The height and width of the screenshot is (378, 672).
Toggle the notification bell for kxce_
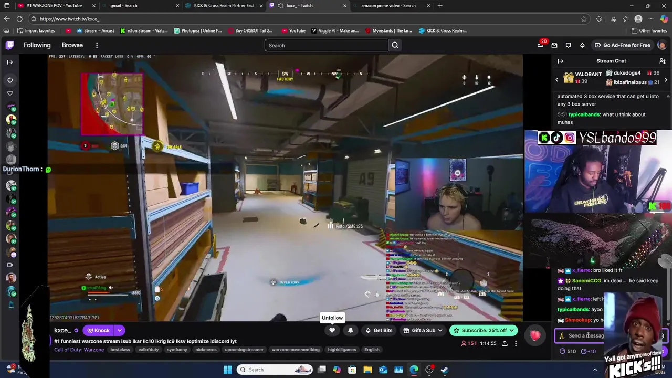coord(351,330)
